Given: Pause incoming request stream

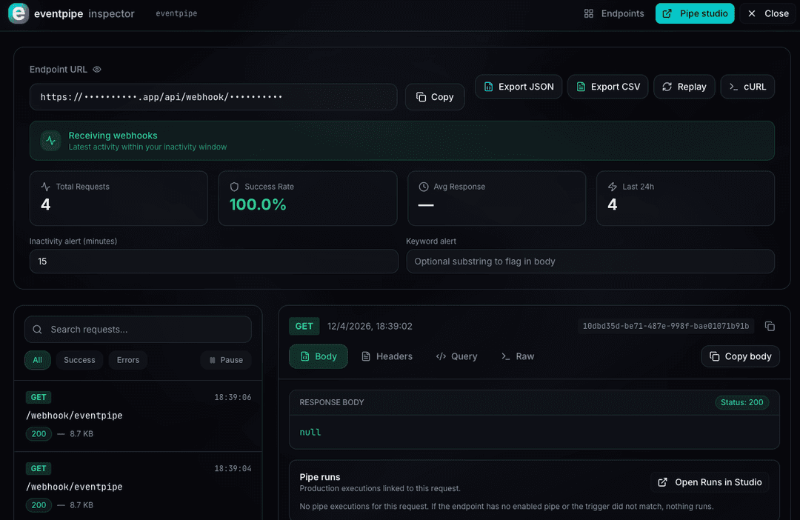Looking at the screenshot, I should click(226, 360).
